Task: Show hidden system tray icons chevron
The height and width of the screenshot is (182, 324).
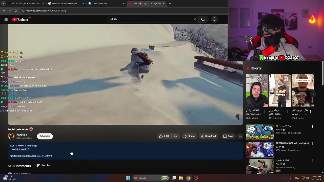Action: pos(285,178)
